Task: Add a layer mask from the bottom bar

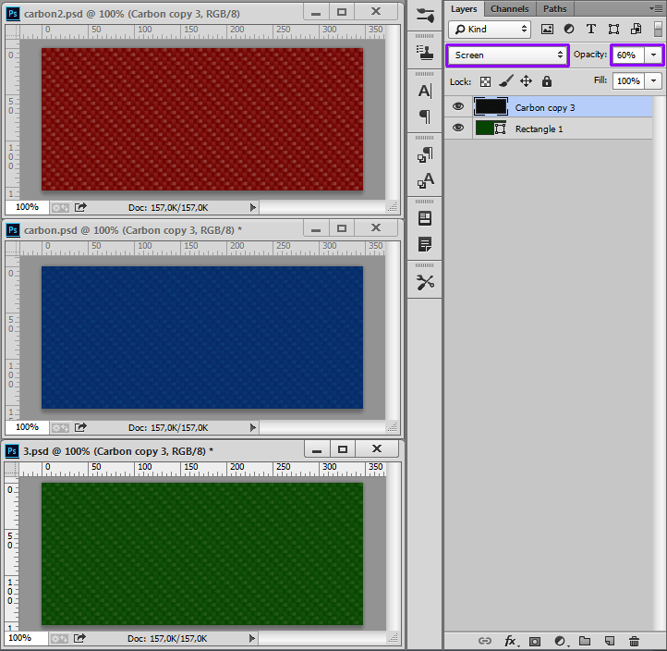Action: 534,641
